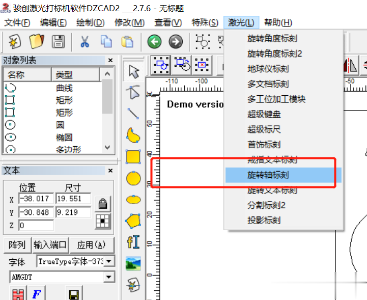Click the X position input field
367x300 pixels.
coord(36,199)
